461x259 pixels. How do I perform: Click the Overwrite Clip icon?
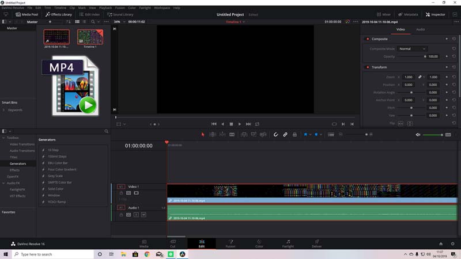(x=254, y=135)
